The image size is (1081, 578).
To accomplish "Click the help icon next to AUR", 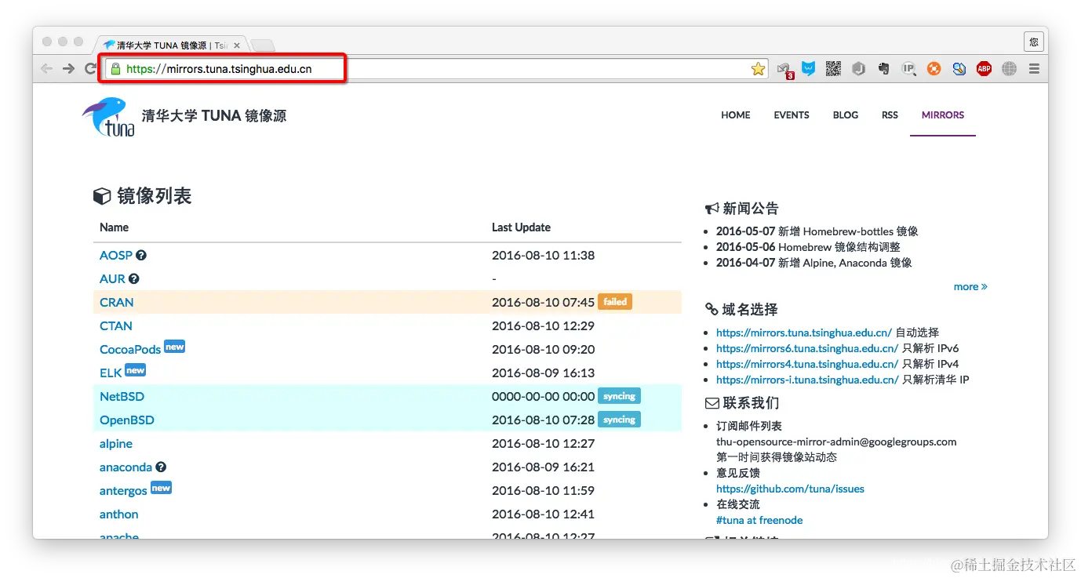I will point(134,278).
